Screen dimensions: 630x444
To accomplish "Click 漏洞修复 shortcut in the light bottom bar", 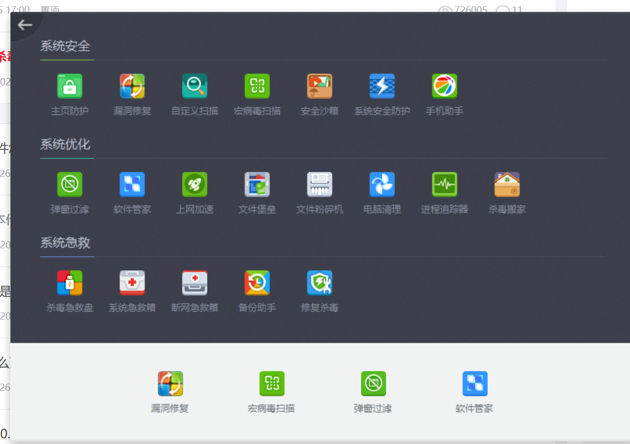I will (170, 384).
